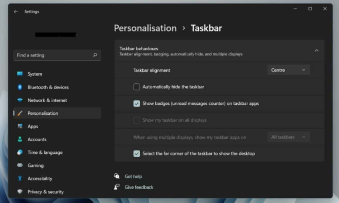This screenshot has width=339, height=203.
Task: Uncheck Select far corner to show desktop
Action: pos(137,153)
